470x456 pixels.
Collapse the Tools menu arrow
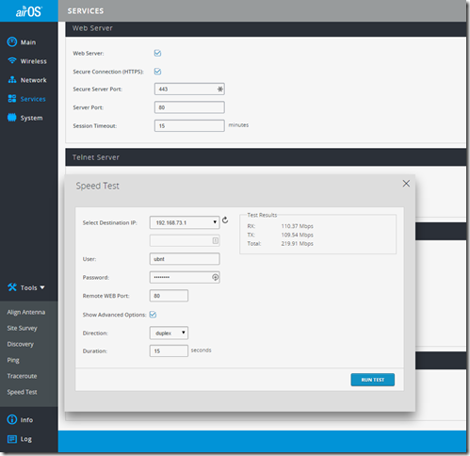[42, 287]
